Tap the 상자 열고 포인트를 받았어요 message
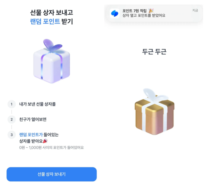Viewport: 204px width, 186px height. click(144, 16)
